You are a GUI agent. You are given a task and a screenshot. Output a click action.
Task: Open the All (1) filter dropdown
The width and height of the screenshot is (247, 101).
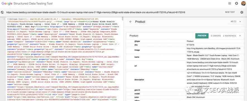pos(236,22)
